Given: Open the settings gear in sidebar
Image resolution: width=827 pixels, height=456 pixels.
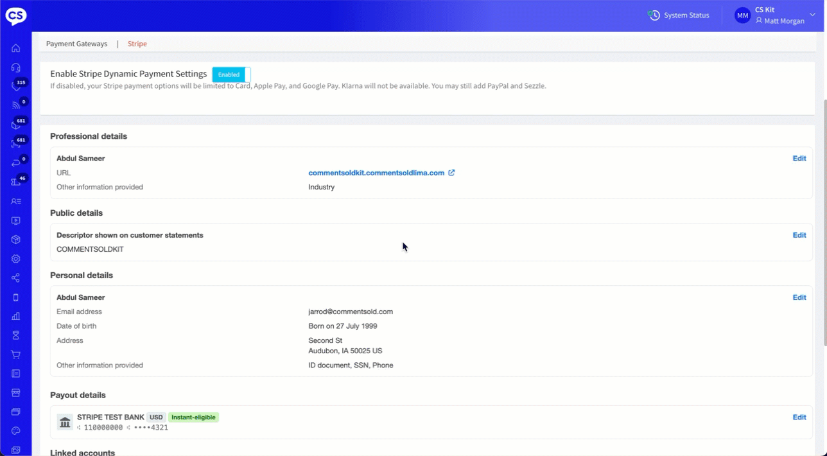Looking at the screenshot, I should pyautogui.click(x=16, y=259).
